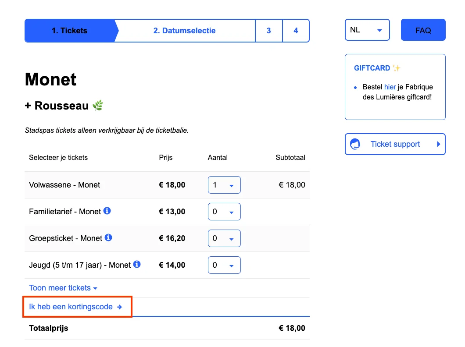The image size is (465, 347).
Task: Open info icon for Groepsticket - Monet
Action: click(x=108, y=237)
